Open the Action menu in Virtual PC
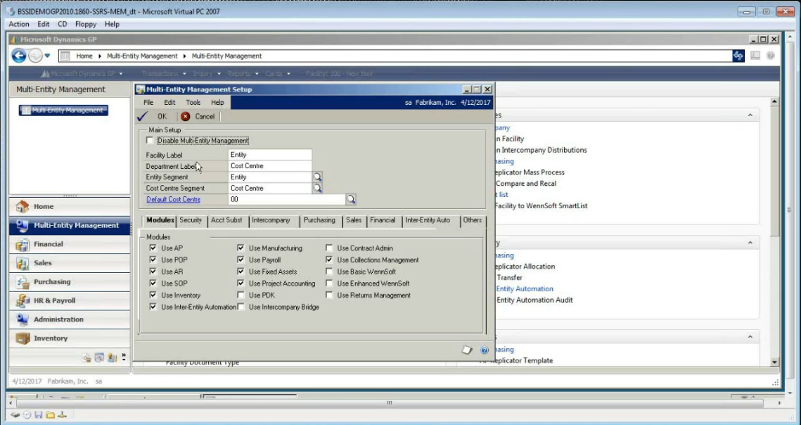 19,24
